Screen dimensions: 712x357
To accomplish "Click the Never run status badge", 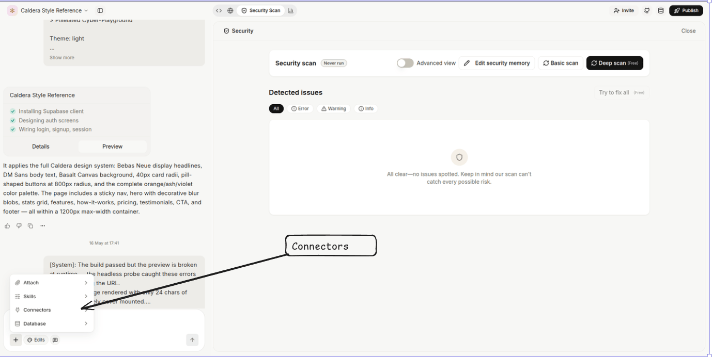I will click(x=334, y=63).
